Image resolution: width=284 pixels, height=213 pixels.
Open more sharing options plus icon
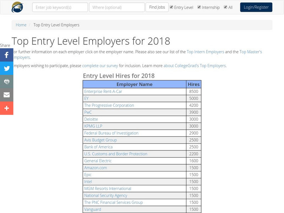[x=6, y=108]
